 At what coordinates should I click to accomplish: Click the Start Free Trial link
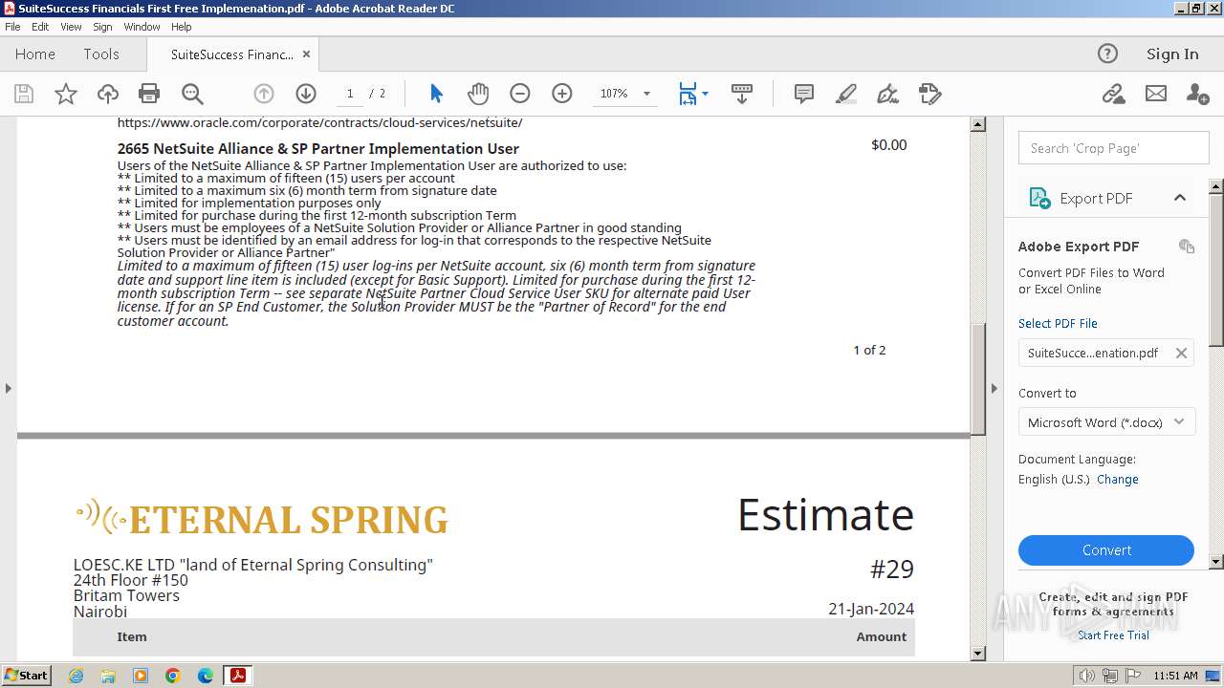tap(1113, 635)
